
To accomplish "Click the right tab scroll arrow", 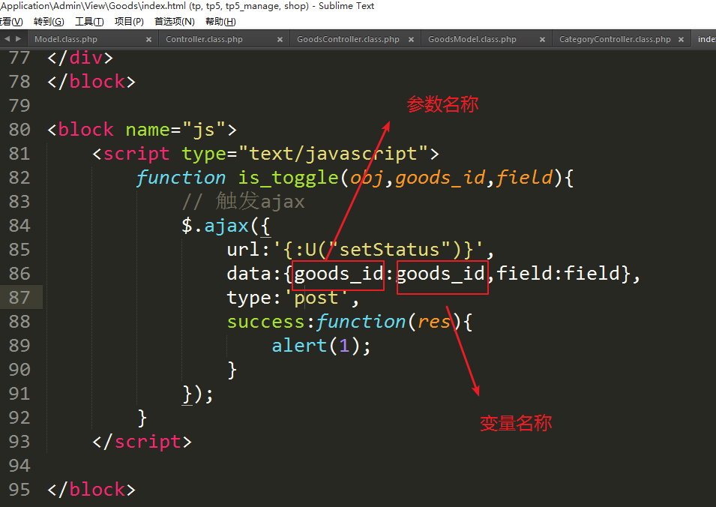I will pos(17,39).
